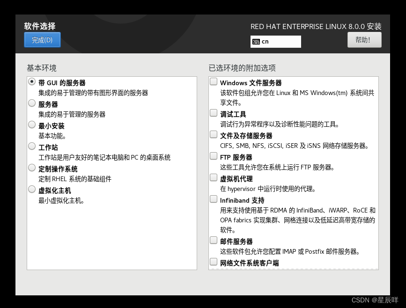This screenshot has height=308, width=406.
Task: Click the cn keyboard layout indicator field
Action: click(275, 42)
